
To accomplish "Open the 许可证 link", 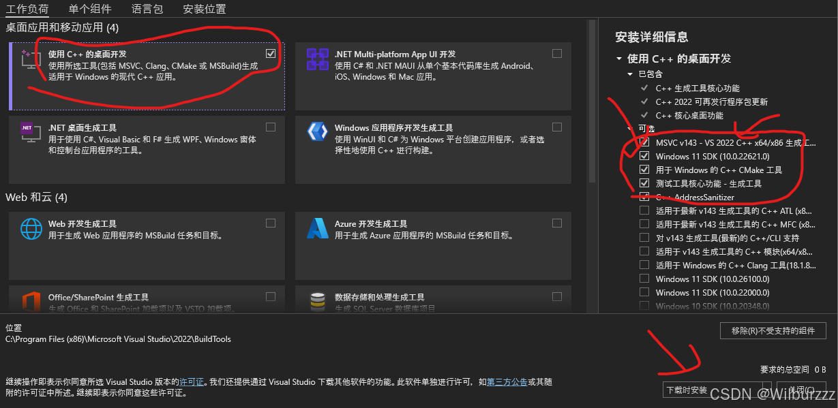I will tap(191, 382).
